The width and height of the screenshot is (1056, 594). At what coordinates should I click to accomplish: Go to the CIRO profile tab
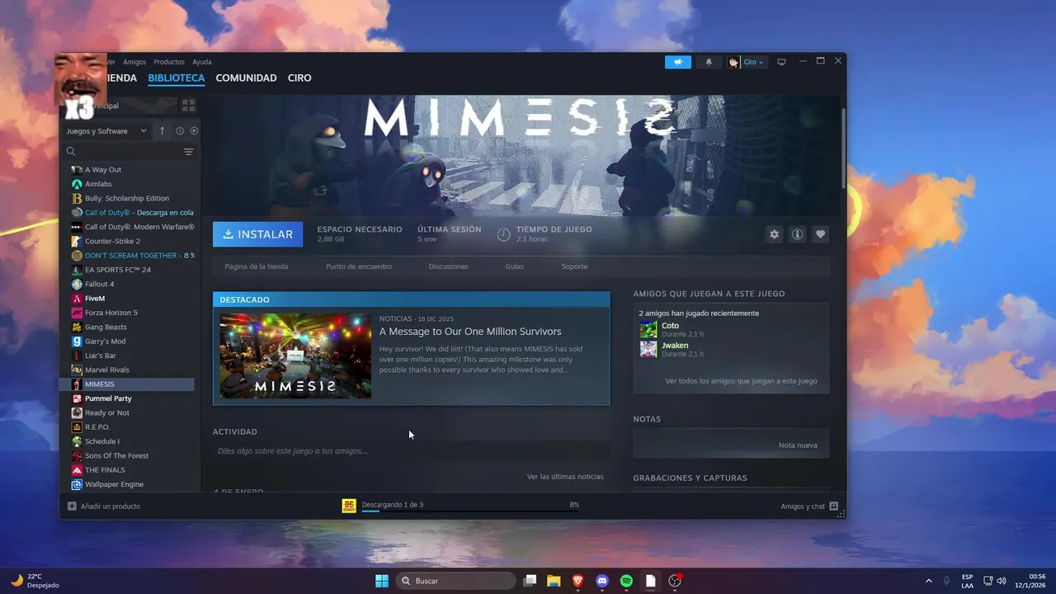(299, 78)
